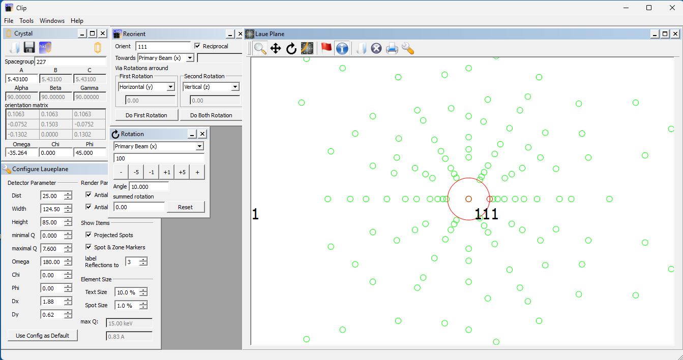Click the red flag marker icon
This screenshot has width=683, height=360.
[326, 48]
